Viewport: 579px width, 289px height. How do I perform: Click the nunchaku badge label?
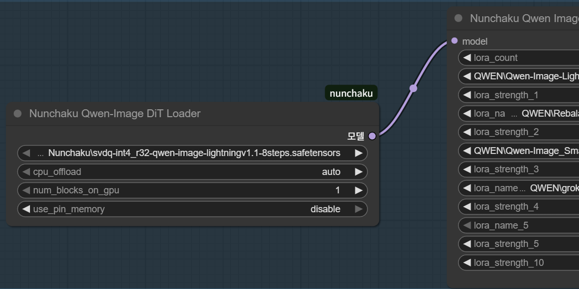click(351, 93)
